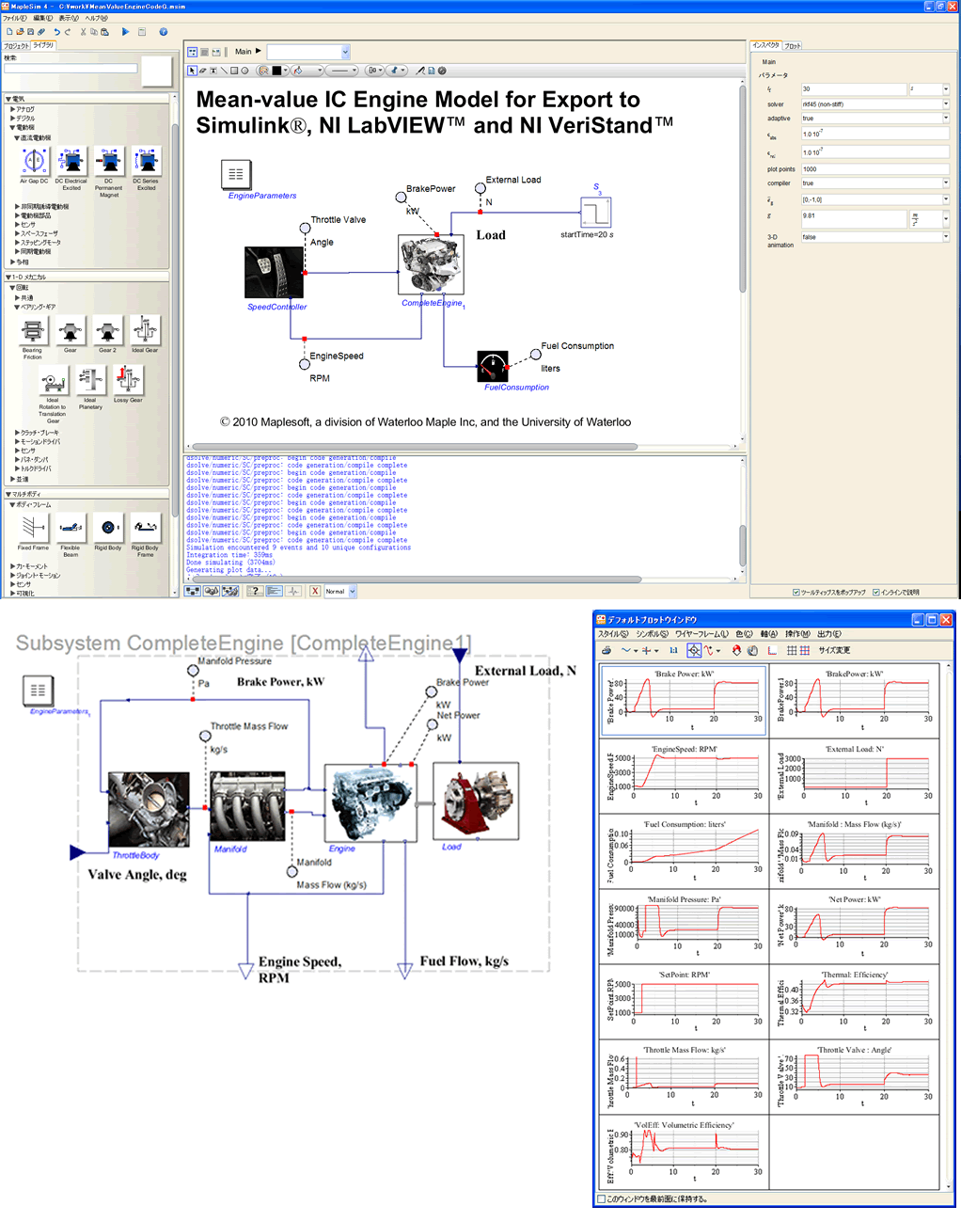Click the model canvas horizontal scrollbar
Image resolution: width=961 pixels, height=1222 pixels.
coord(414,447)
